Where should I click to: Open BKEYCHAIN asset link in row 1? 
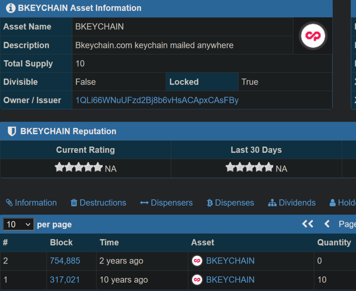(230, 280)
